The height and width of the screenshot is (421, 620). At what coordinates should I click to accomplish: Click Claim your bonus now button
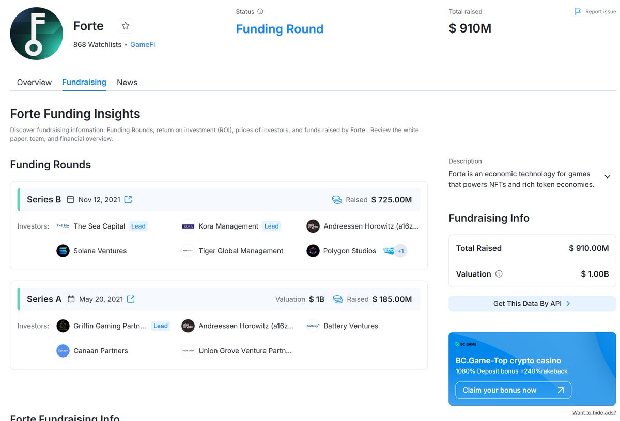(513, 391)
